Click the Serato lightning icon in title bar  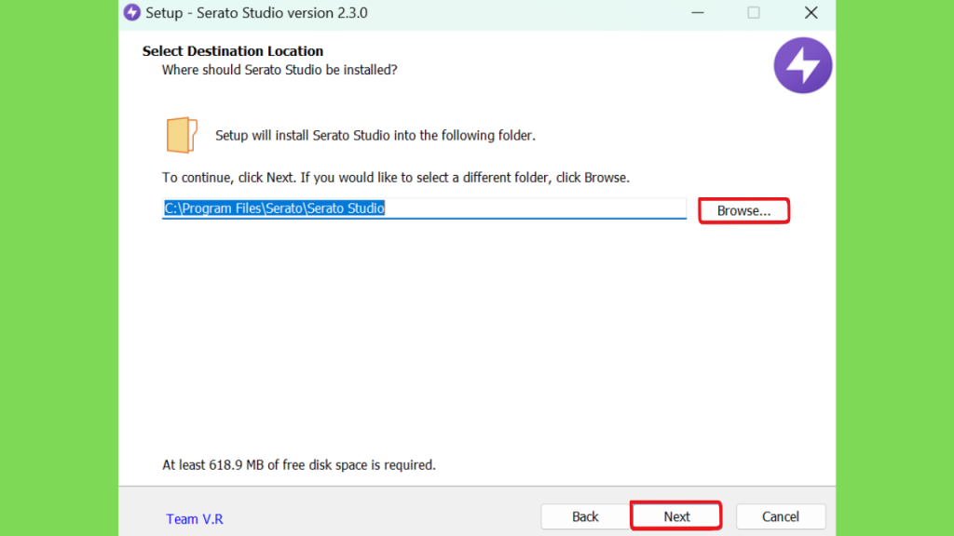pyautogui.click(x=132, y=13)
